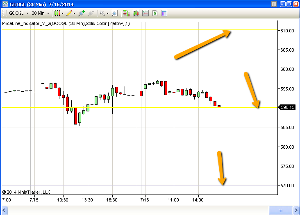Minimize the GOOGL chart window
300x215 pixels.
[283, 4]
